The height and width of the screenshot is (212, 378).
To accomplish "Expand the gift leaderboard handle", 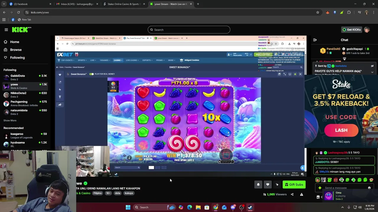I will [x=344, y=59].
